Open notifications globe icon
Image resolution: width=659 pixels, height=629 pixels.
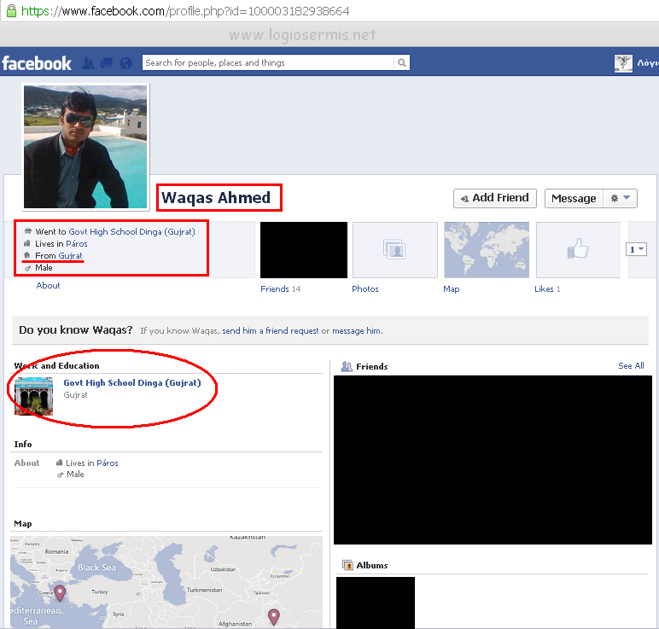125,63
